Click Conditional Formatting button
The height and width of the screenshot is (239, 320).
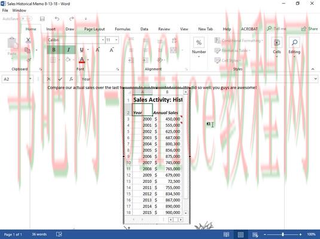pos(239,41)
